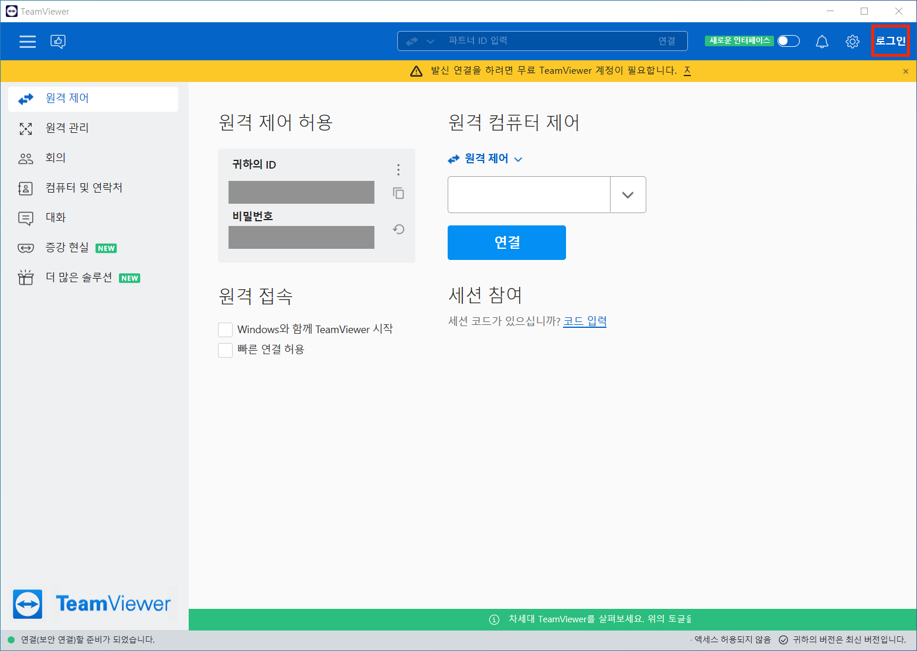Click the partner ID combo box field
Image resolution: width=917 pixels, height=651 pixels.
click(529, 194)
